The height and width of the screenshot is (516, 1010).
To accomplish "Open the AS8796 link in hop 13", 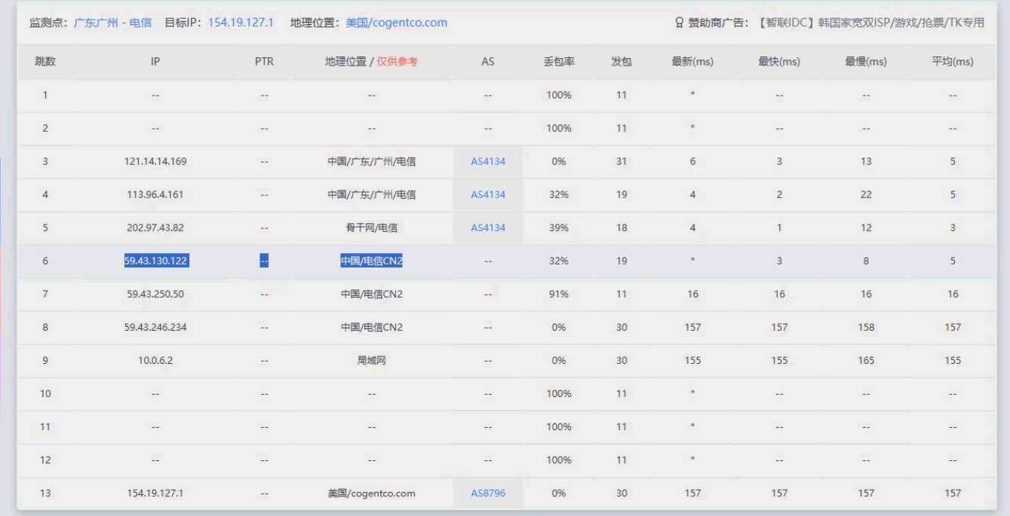I will pyautogui.click(x=487, y=493).
